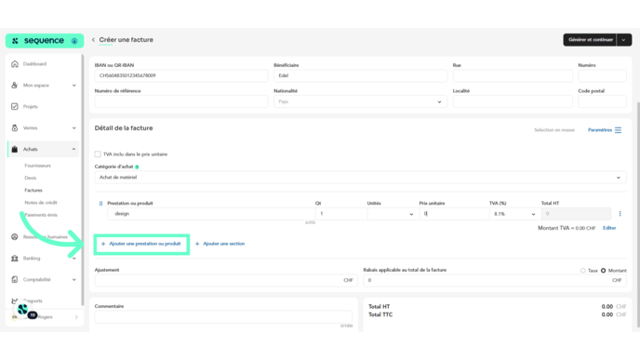Image resolution: width=640 pixels, height=360 pixels.
Task: Click the Comptabilité icon in sidebar
Action: (x=15, y=280)
